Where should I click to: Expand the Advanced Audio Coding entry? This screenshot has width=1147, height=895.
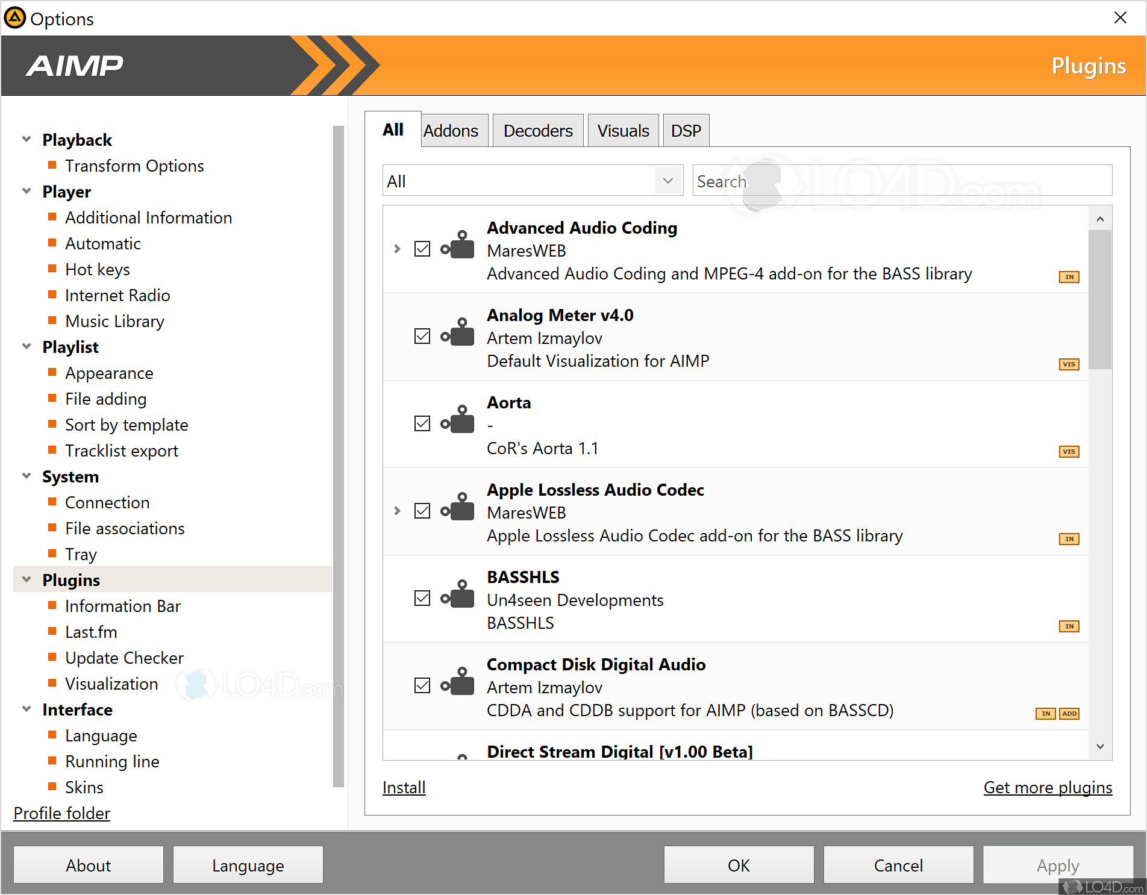coord(396,249)
